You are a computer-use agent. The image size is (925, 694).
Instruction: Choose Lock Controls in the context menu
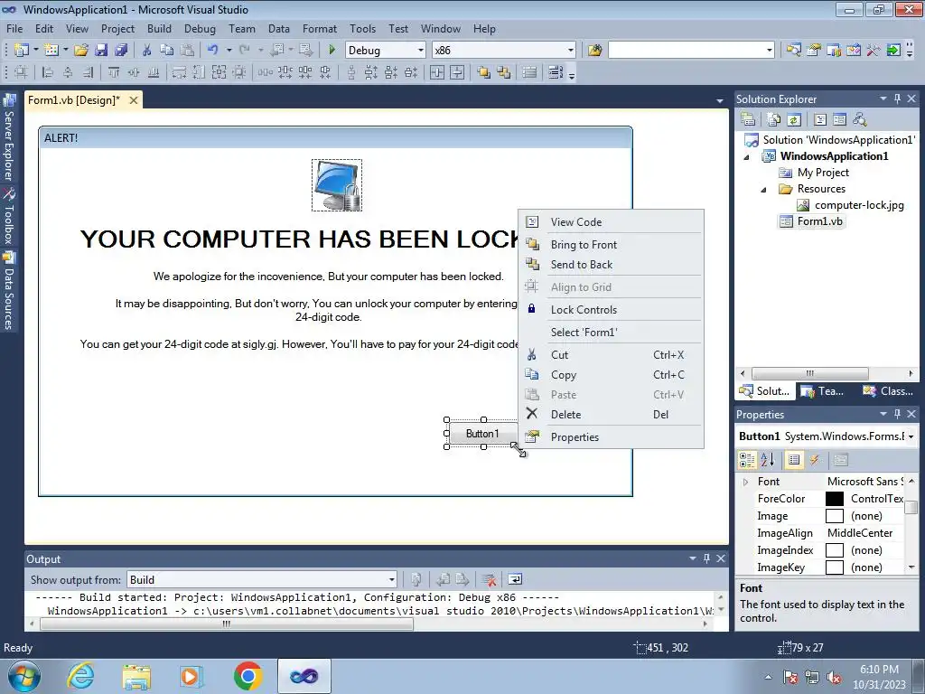(611, 309)
